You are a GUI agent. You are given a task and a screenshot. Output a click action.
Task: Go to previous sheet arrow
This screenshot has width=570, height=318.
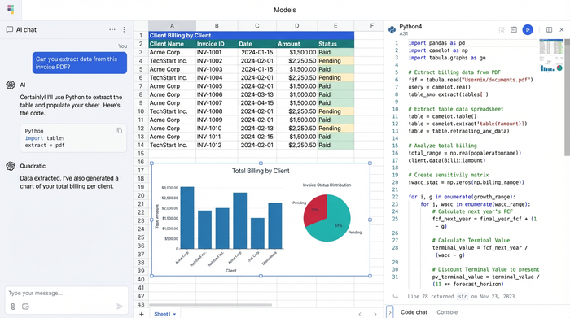click(360, 314)
